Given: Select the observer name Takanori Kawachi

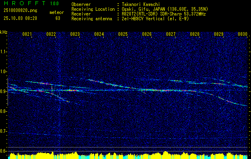Looking at the screenshot, I should (x=140, y=4).
